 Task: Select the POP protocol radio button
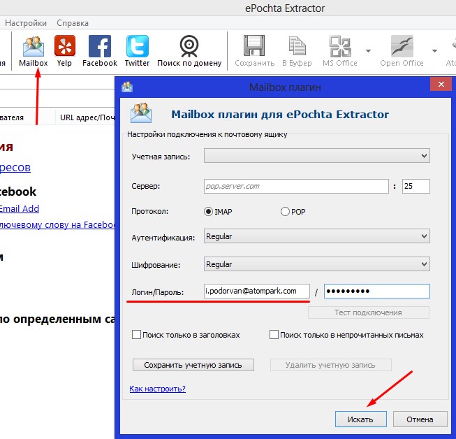pos(285,211)
